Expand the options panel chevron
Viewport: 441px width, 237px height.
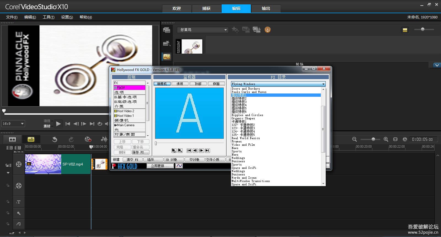(x=437, y=65)
